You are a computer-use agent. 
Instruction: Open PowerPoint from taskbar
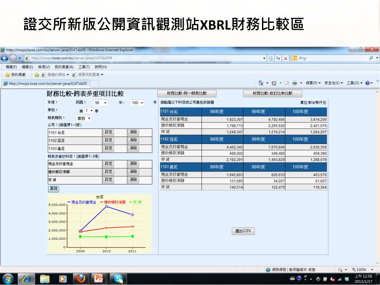[x=99, y=279]
